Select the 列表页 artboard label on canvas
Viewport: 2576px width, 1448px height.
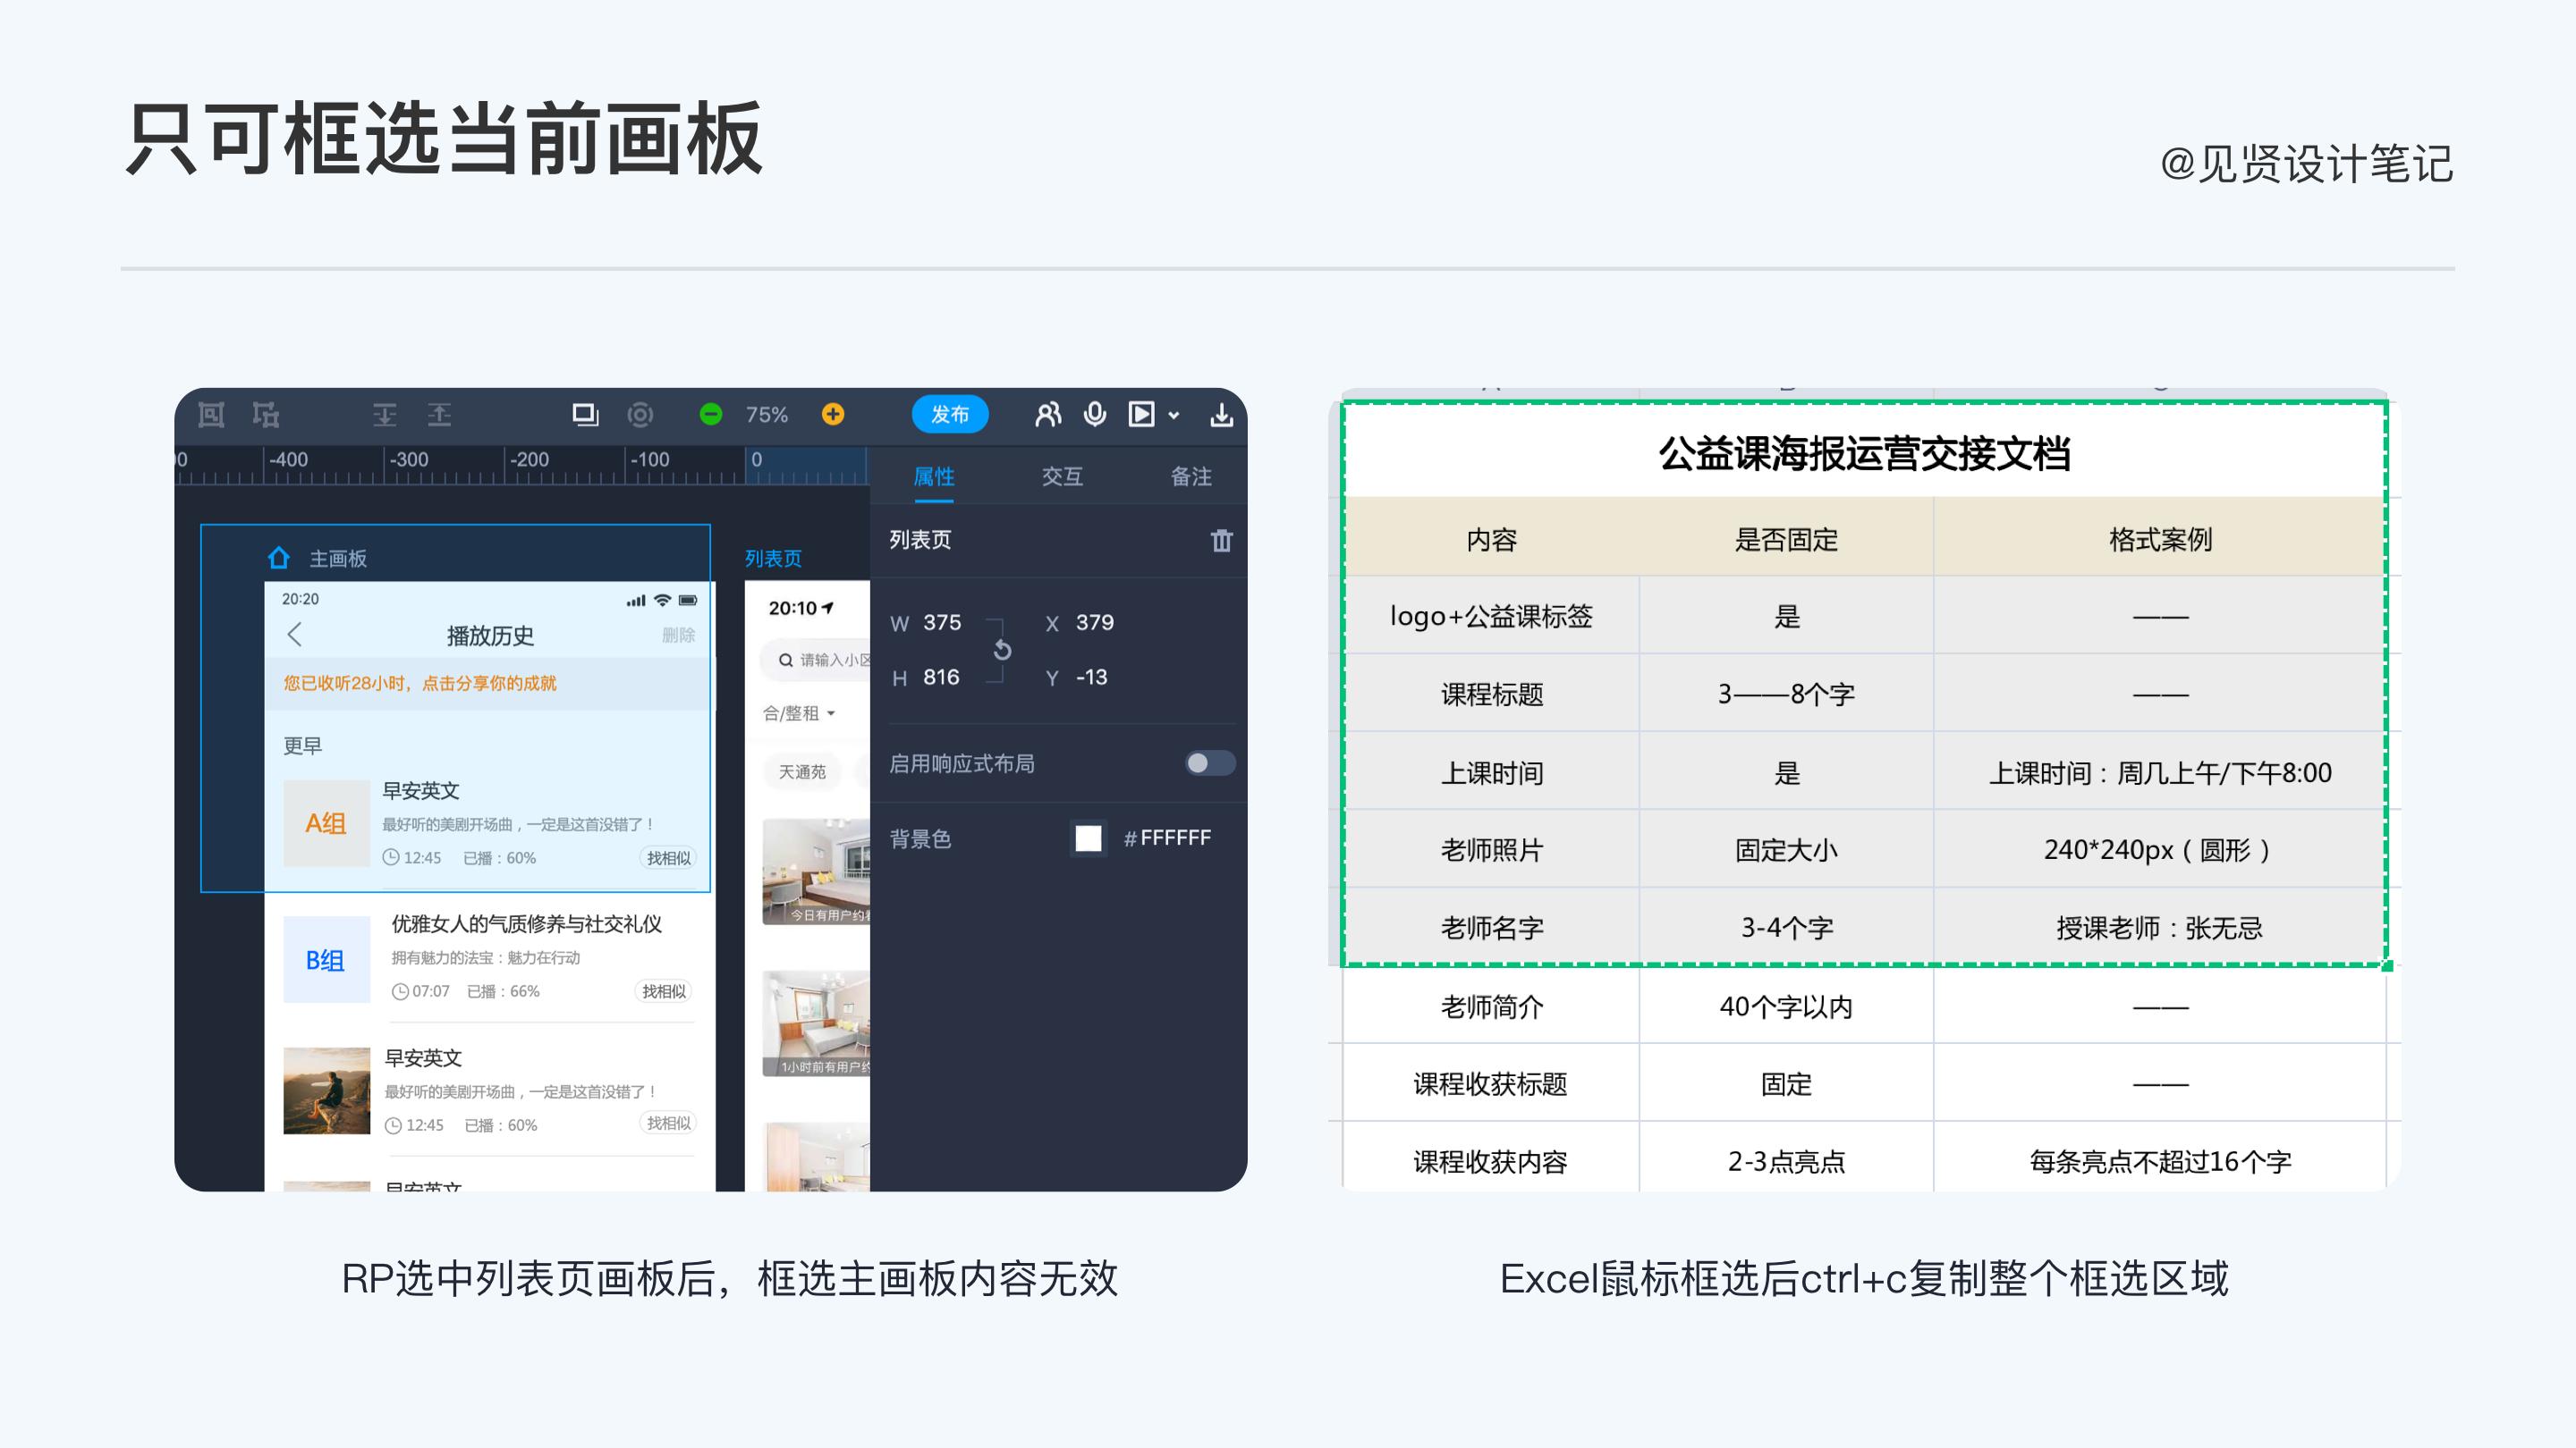(x=773, y=559)
